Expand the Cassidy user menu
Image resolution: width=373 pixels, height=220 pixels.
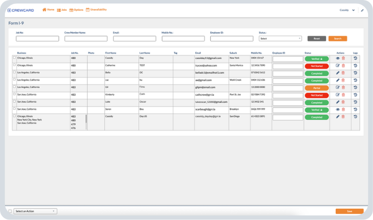point(347,10)
